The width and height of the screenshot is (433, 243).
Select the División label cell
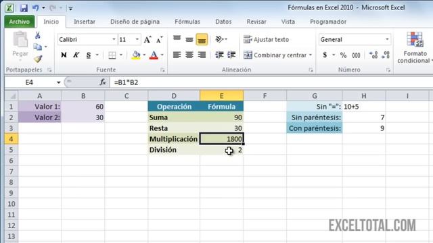(174, 150)
